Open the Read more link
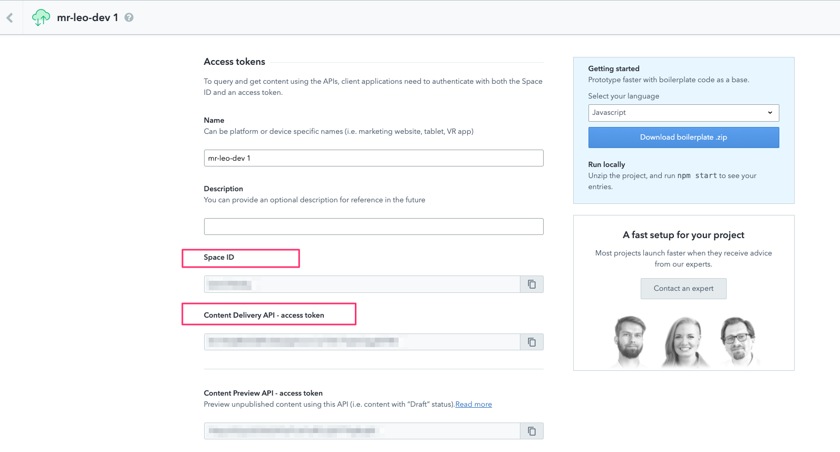Image resolution: width=840 pixels, height=452 pixels. (474, 405)
